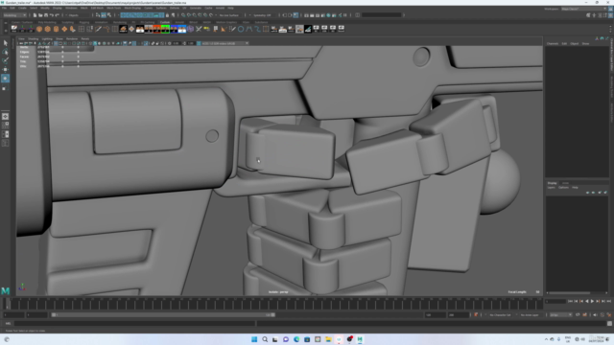The height and width of the screenshot is (345, 614).
Task: Switch to the Poly Modeling shelf tab
Action: [x=47, y=22]
